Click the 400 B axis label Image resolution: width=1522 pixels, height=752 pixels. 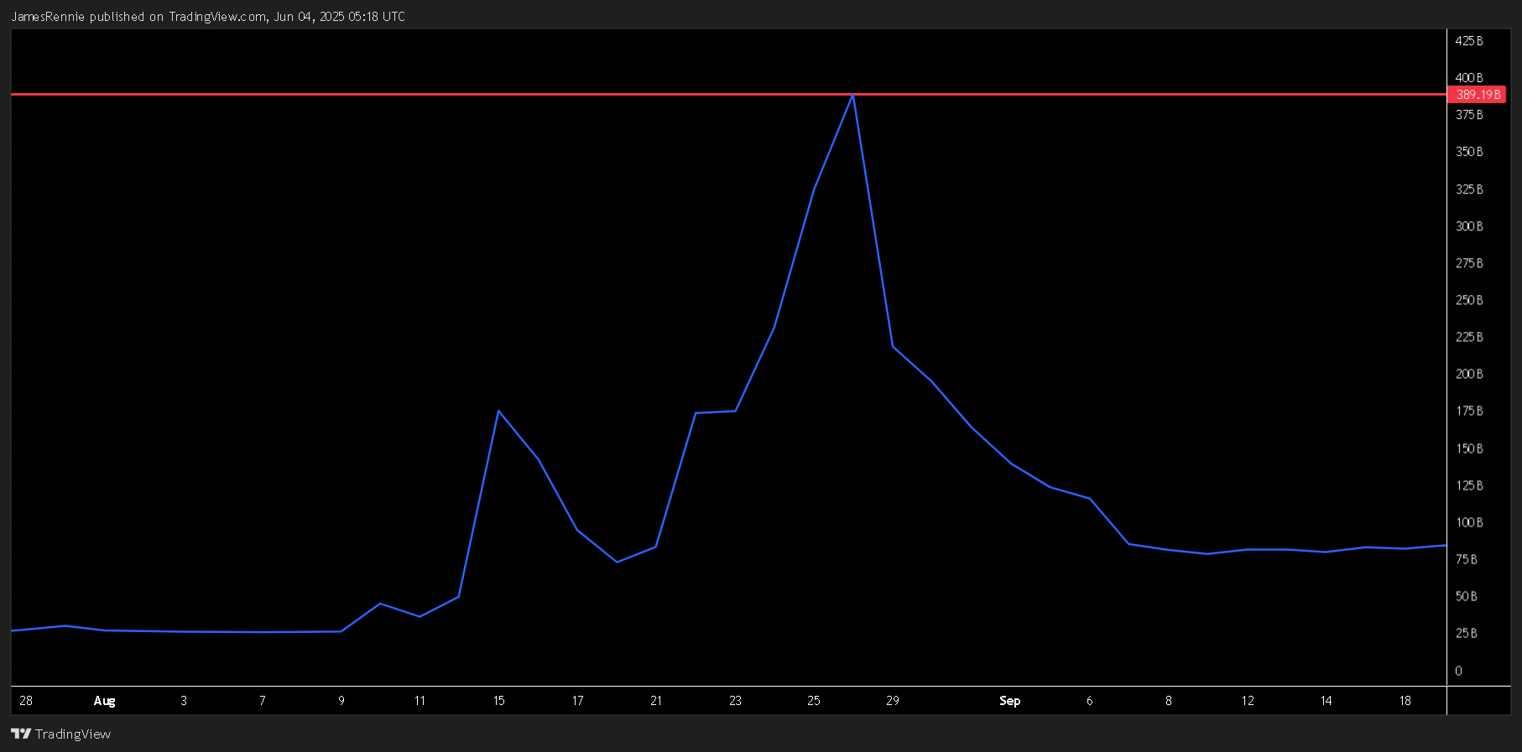click(x=1469, y=78)
